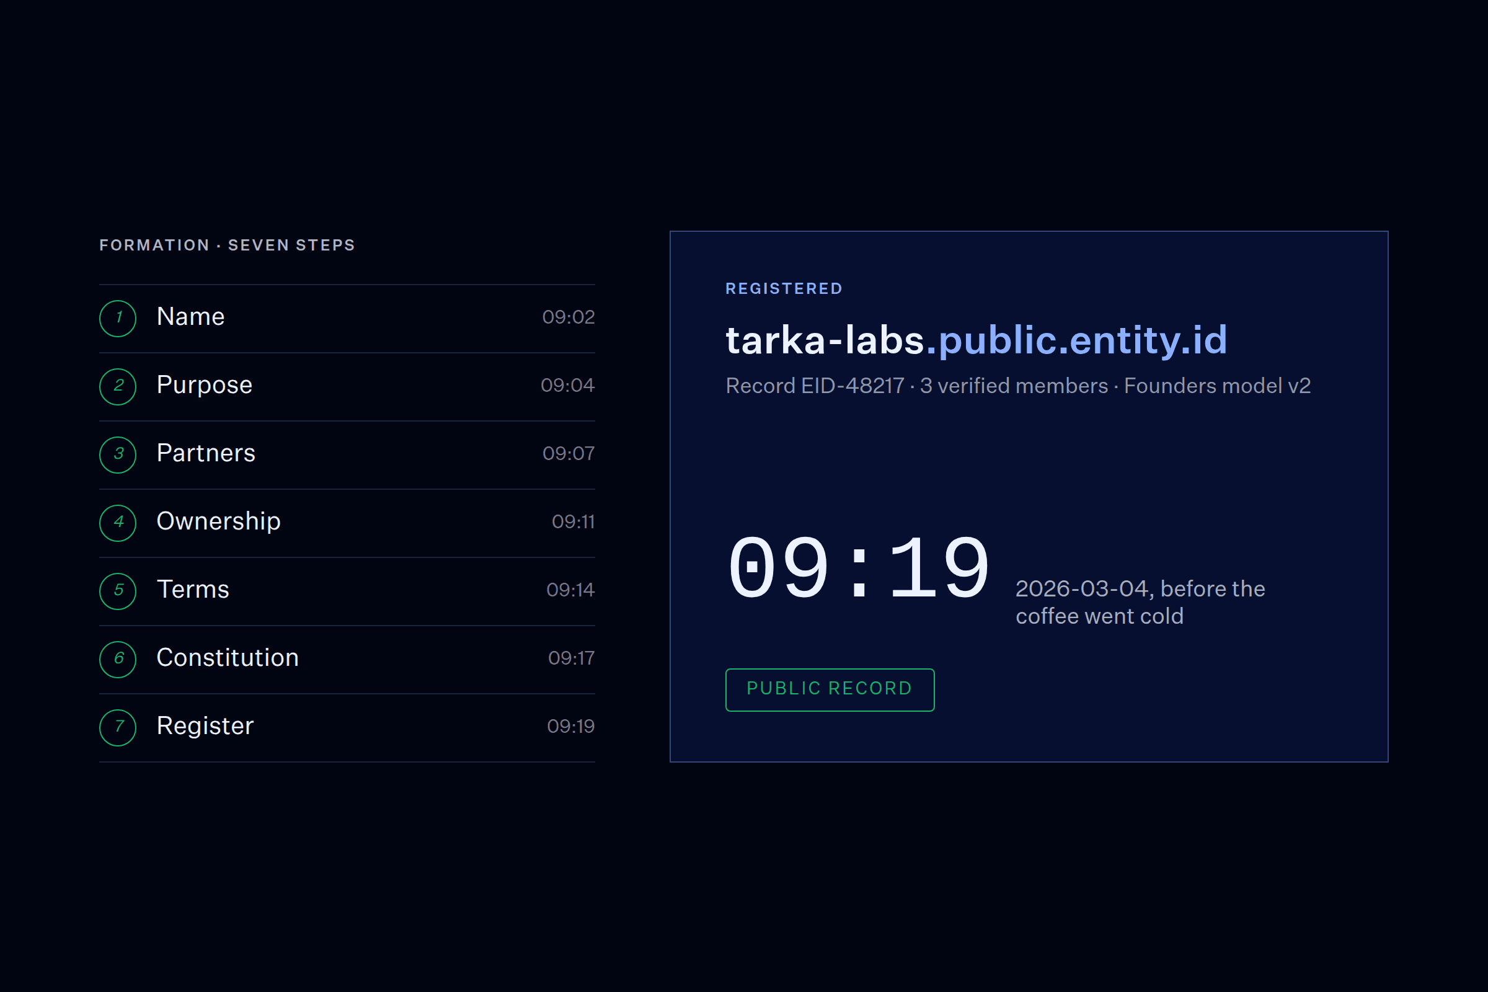Click the 09:19 timestamp on the Register row

pyautogui.click(x=570, y=726)
